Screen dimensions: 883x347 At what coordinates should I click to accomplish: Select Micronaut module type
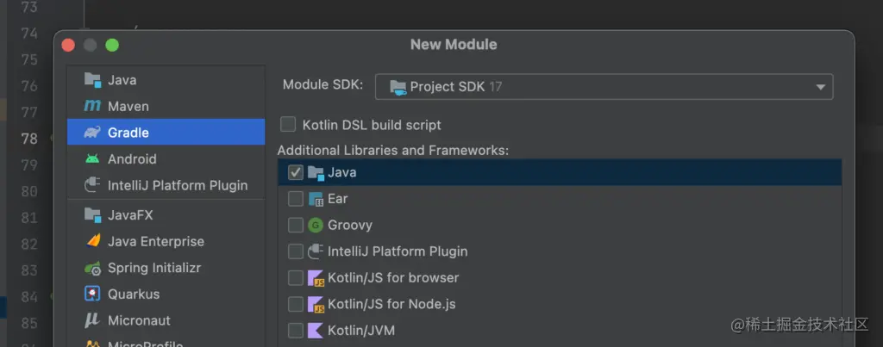coord(166,320)
